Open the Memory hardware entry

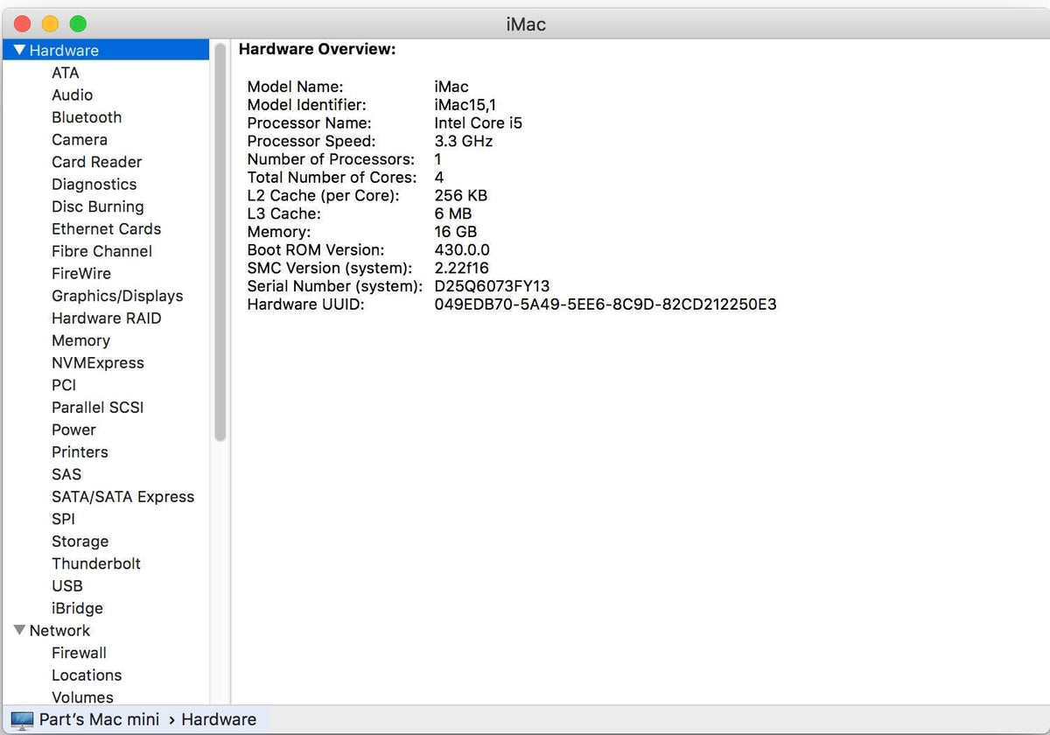pos(80,340)
